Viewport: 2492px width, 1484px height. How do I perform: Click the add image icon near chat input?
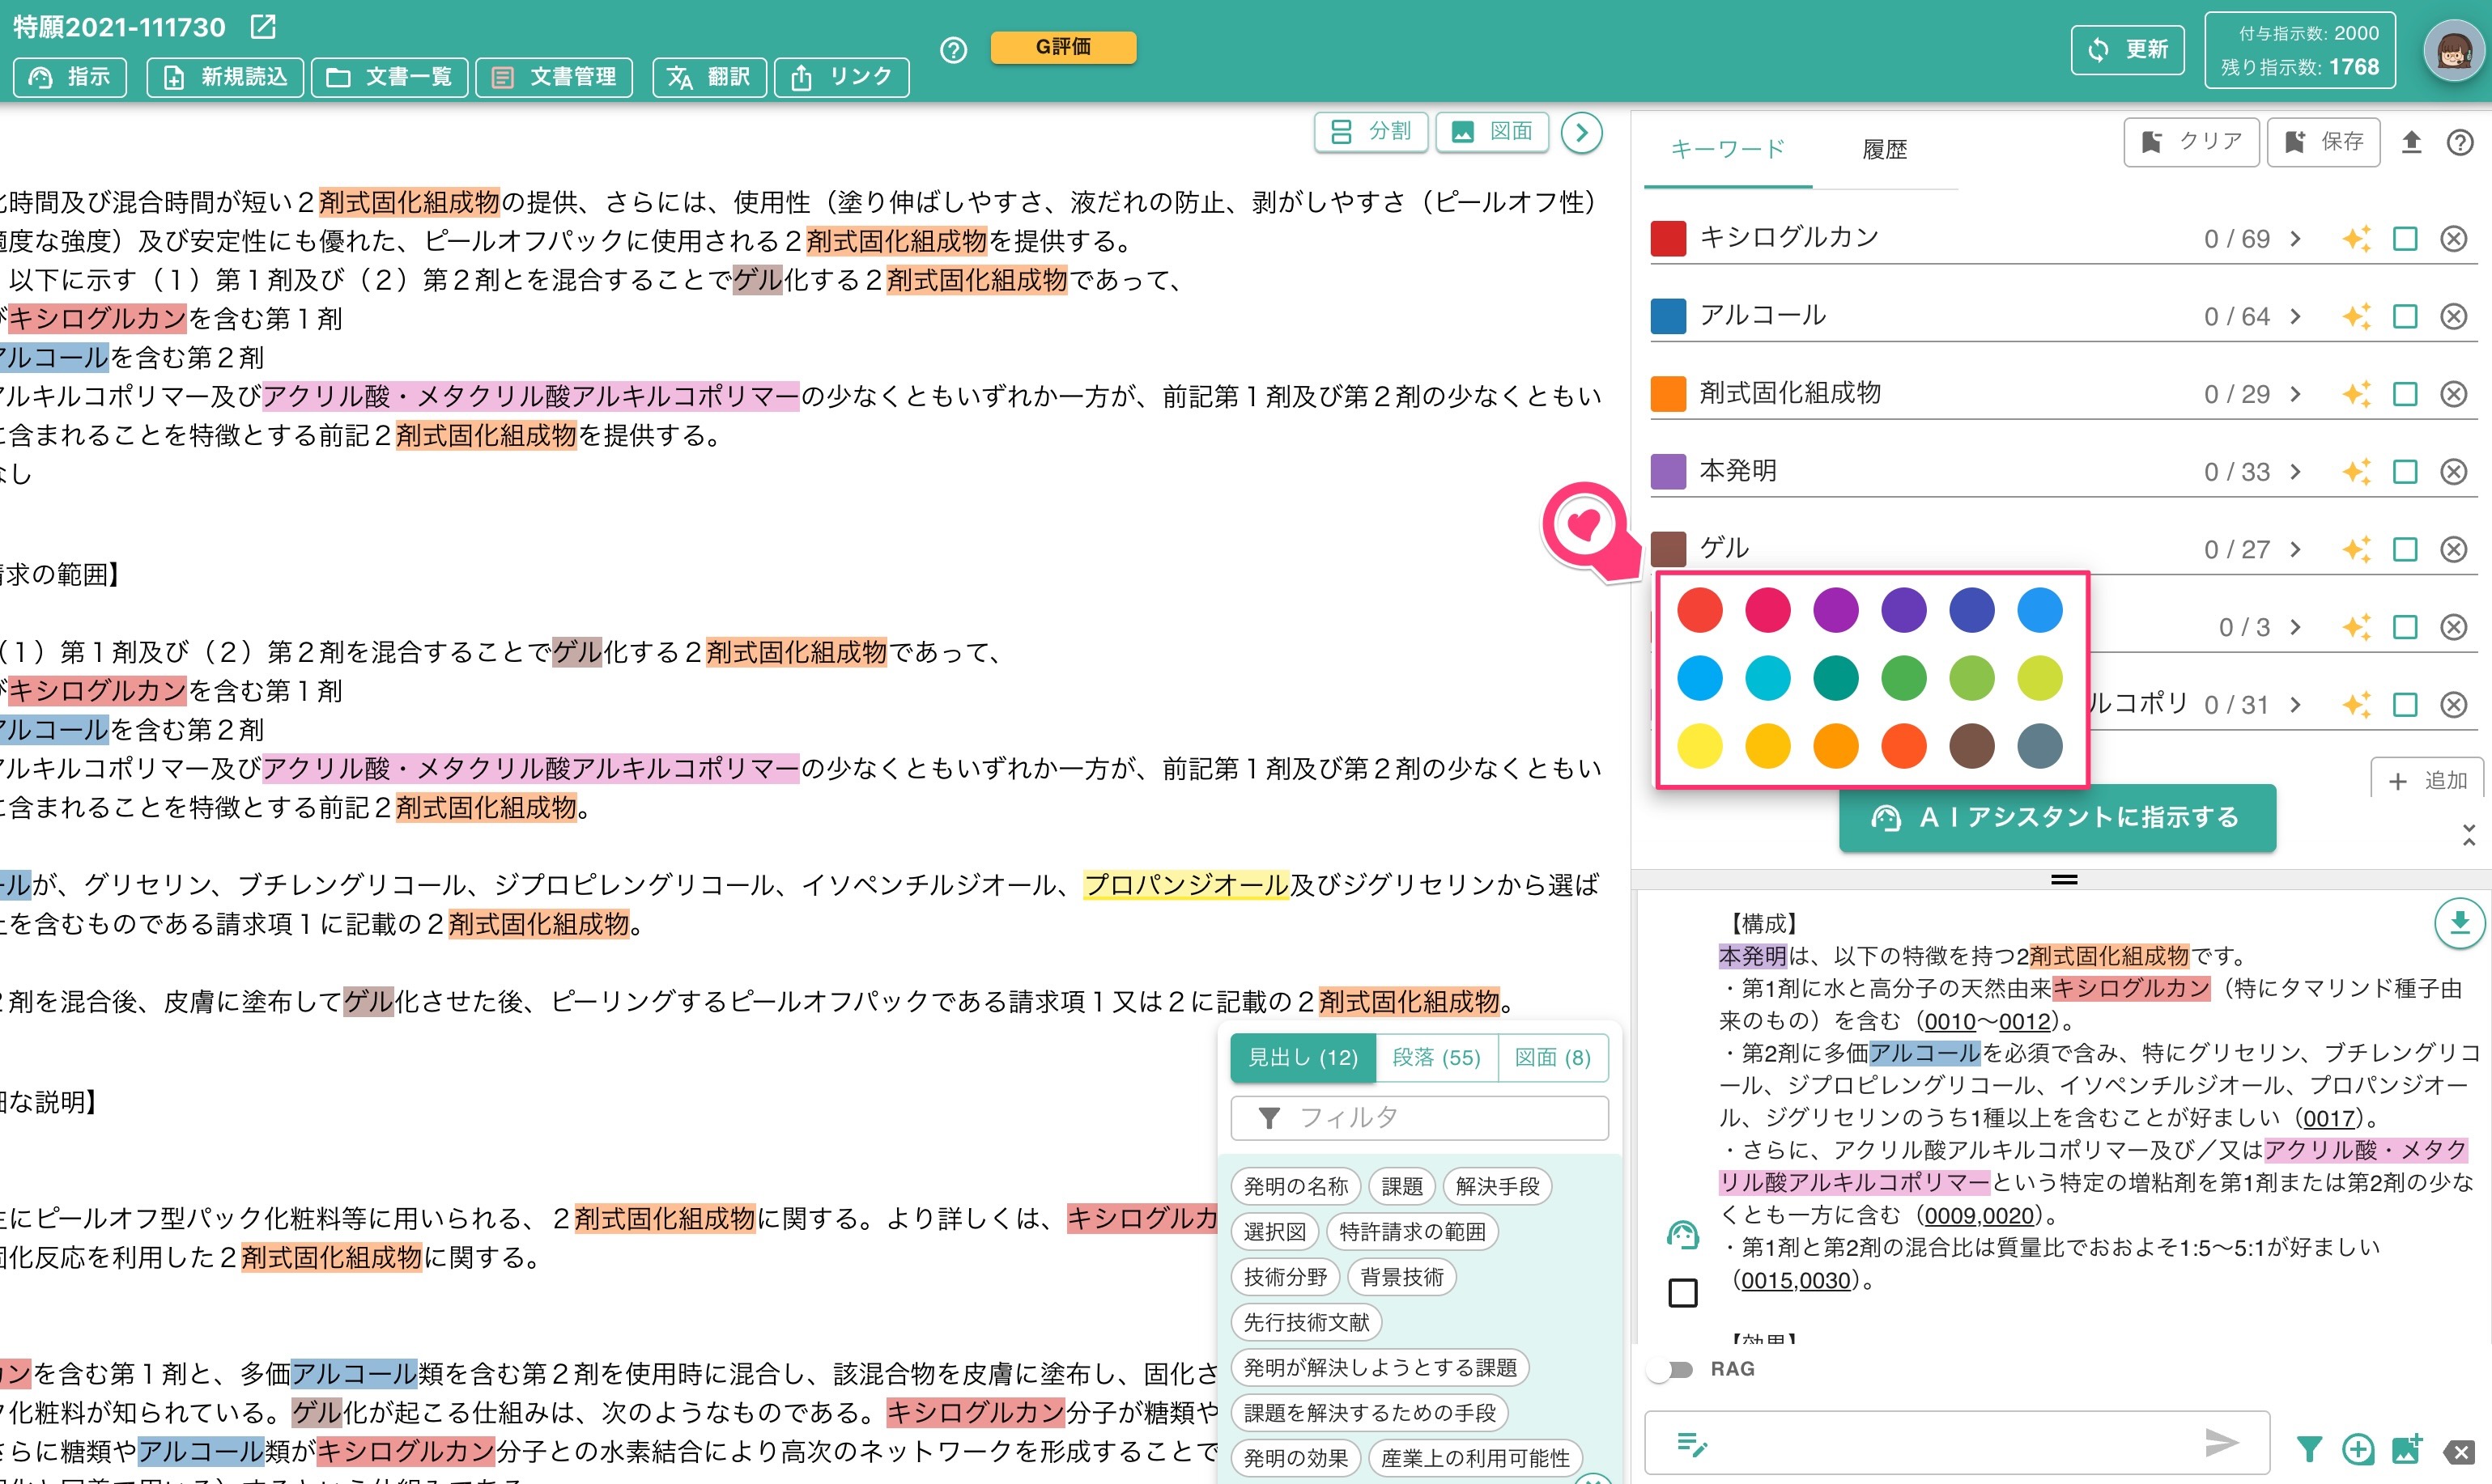point(2407,1448)
